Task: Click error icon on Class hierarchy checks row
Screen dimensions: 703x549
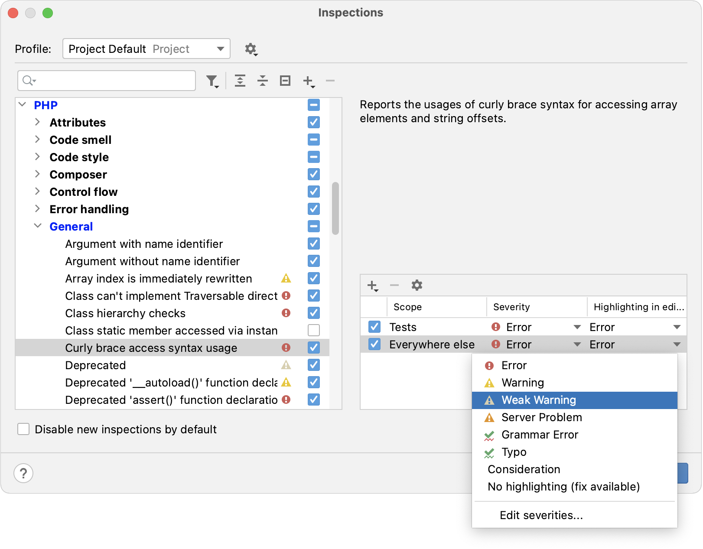Action: 286,313
